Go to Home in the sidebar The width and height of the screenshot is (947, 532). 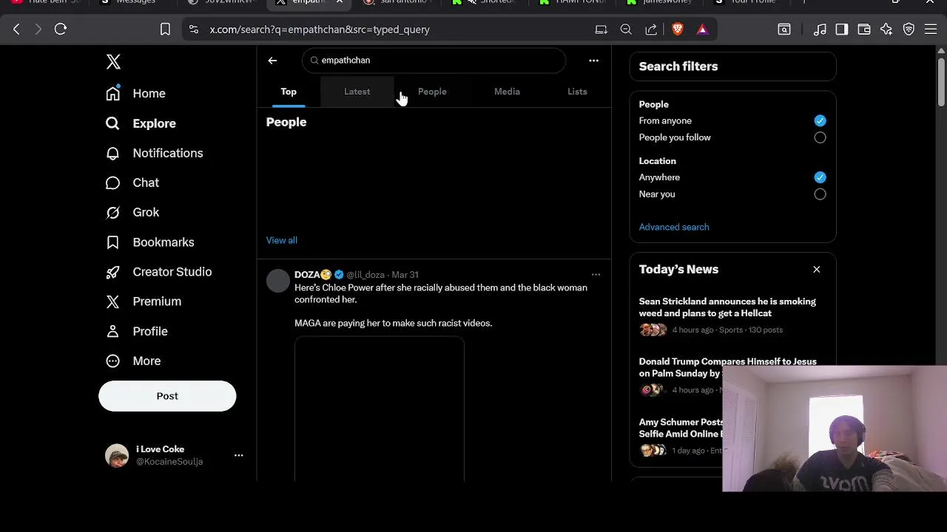[135, 94]
